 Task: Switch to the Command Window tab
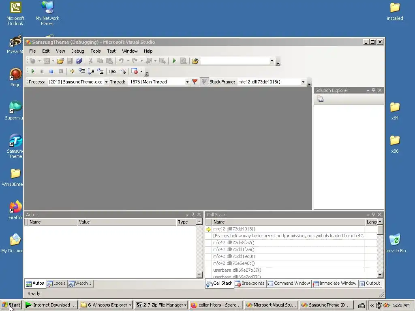click(x=289, y=283)
